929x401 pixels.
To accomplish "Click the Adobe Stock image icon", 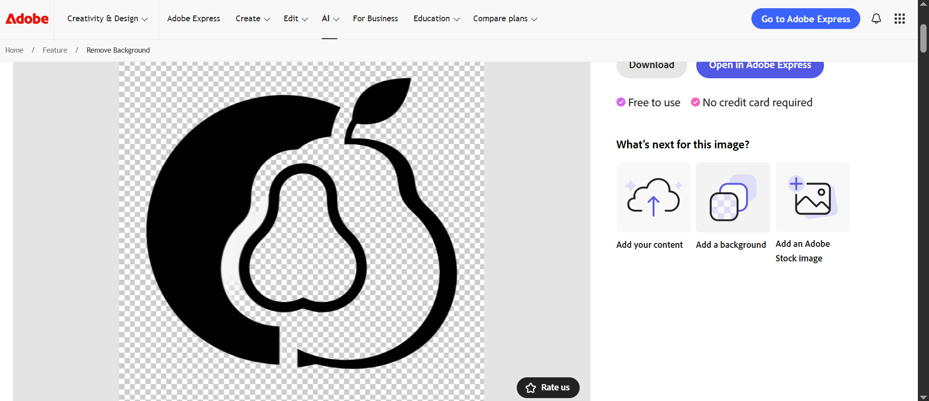I will [x=812, y=197].
